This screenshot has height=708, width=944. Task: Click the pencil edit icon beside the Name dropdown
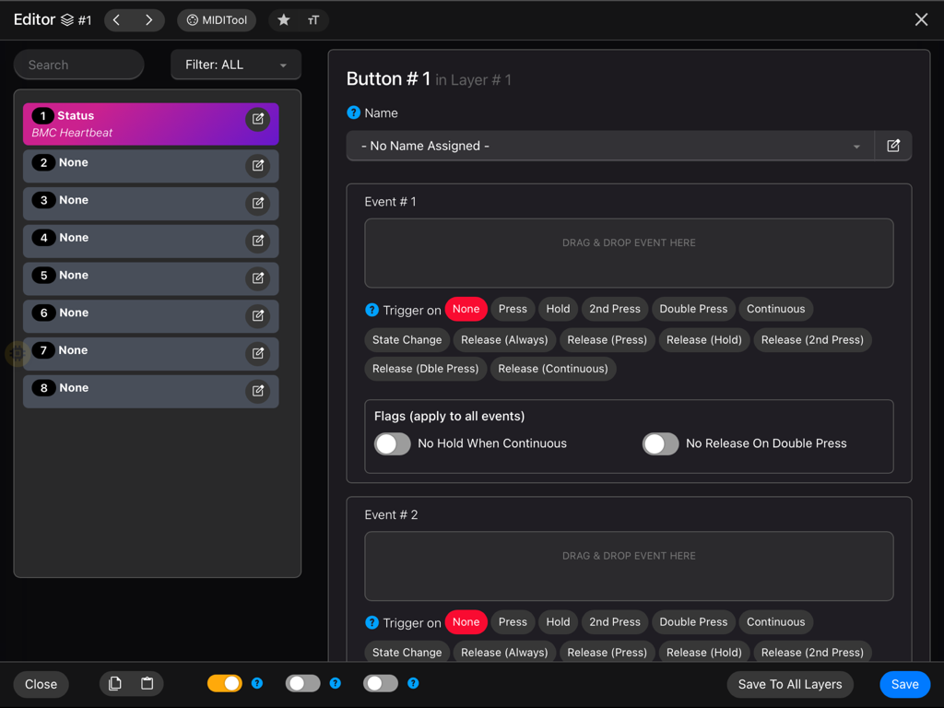click(892, 145)
